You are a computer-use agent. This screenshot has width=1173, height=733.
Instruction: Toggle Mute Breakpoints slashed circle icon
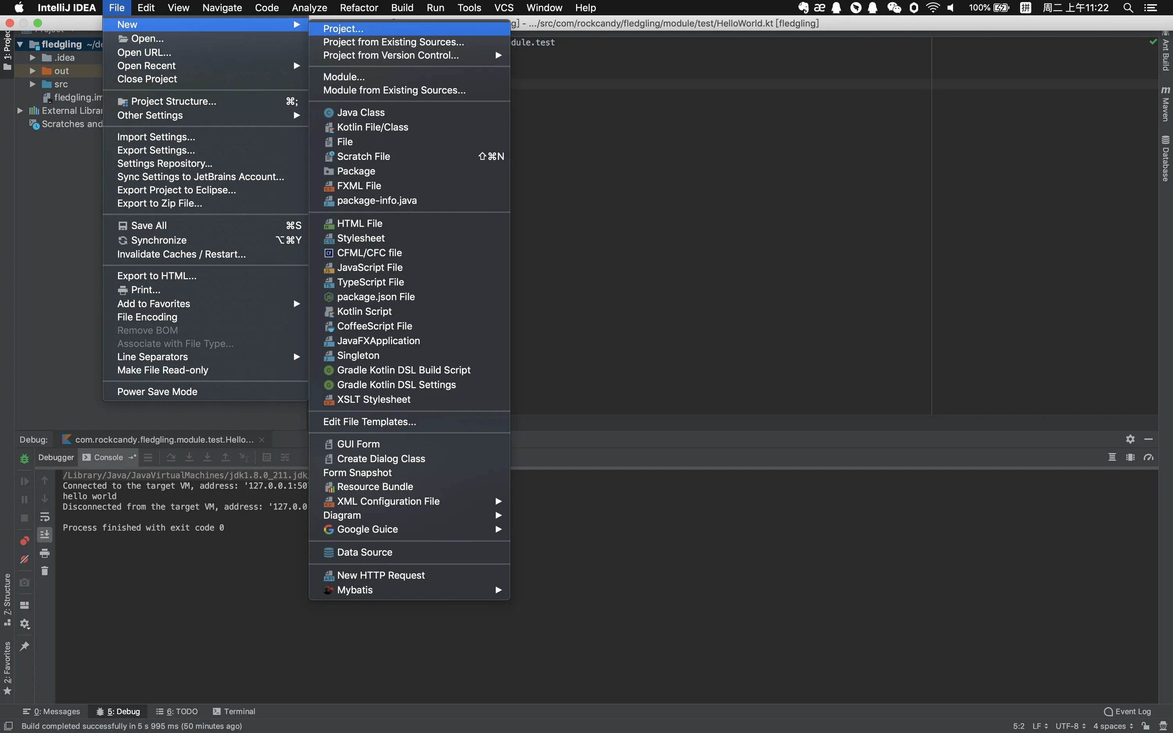click(24, 559)
